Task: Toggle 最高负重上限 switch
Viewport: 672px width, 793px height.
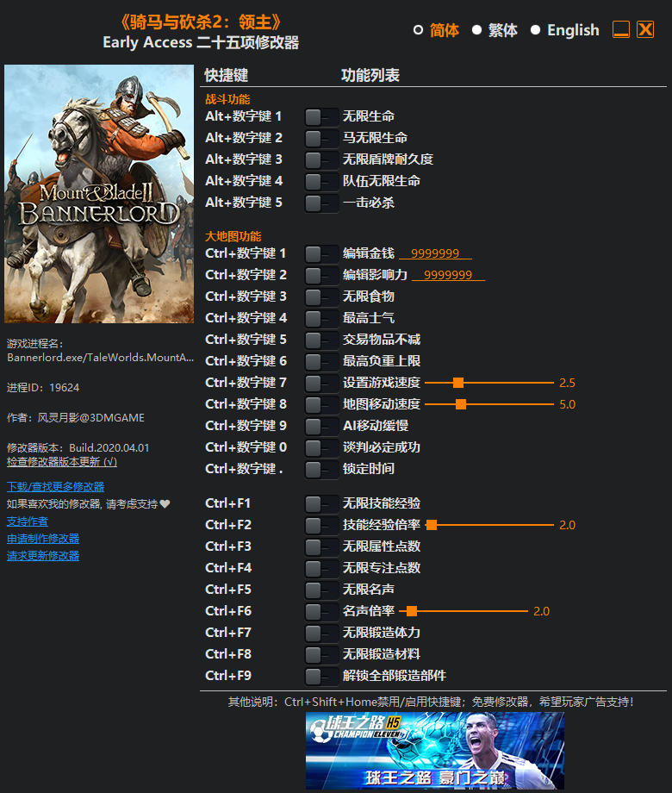Action: (321, 362)
